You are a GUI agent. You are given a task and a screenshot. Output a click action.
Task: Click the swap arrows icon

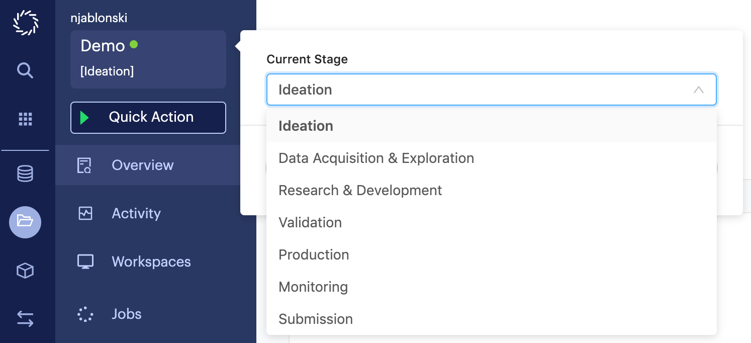(x=25, y=318)
